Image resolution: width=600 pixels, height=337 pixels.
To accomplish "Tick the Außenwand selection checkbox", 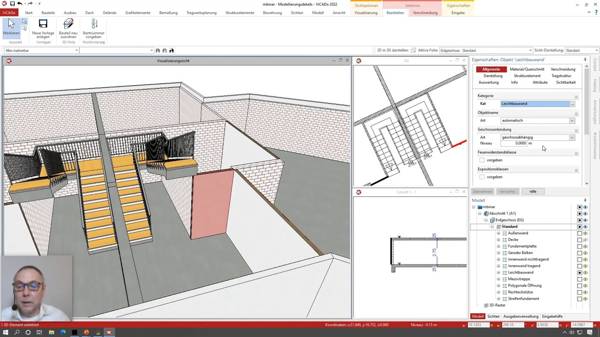I will [x=579, y=233].
